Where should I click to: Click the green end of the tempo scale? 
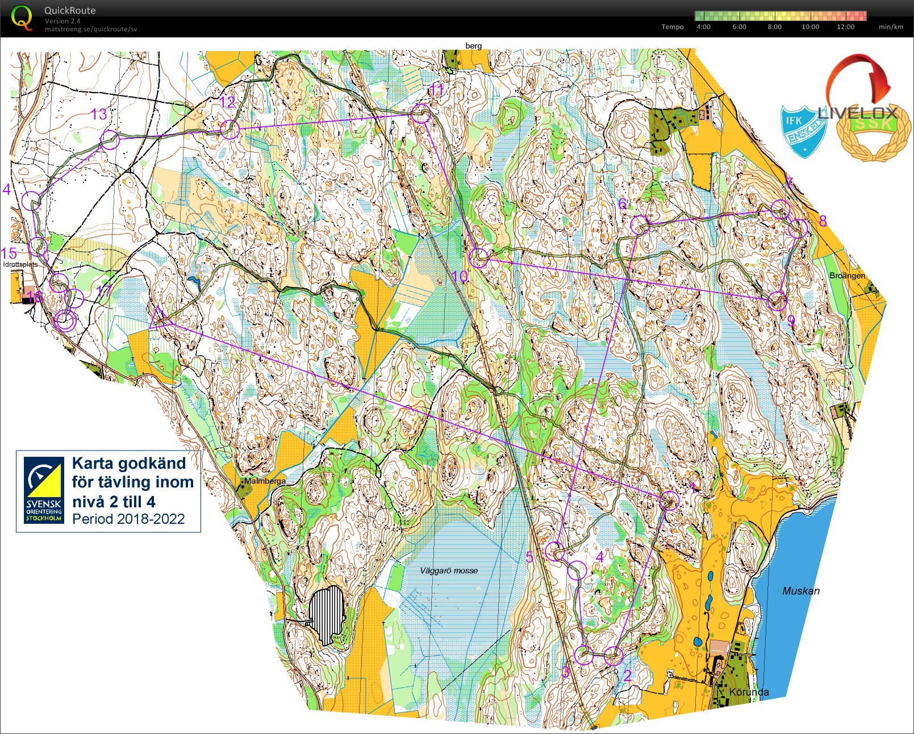point(700,16)
